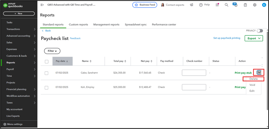This screenshot has height=129, width=269.
Task: Click the check number field for Koh, Employ
Action: click(x=194, y=87)
